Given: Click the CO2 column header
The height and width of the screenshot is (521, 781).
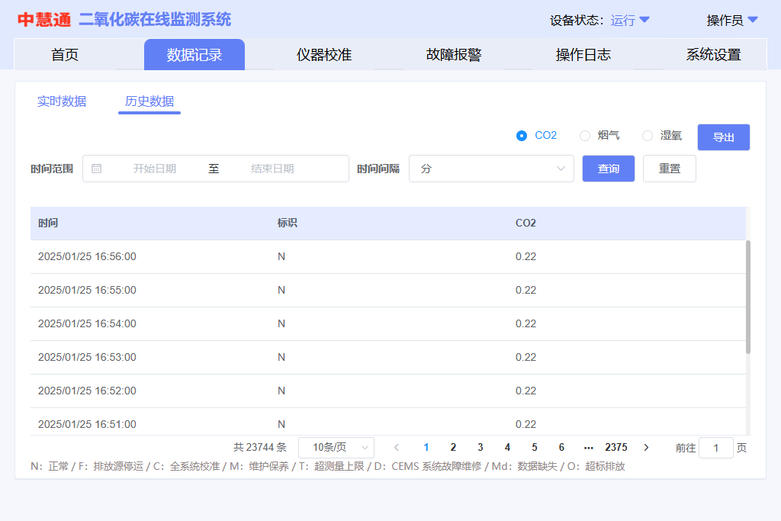Looking at the screenshot, I should pos(525,224).
